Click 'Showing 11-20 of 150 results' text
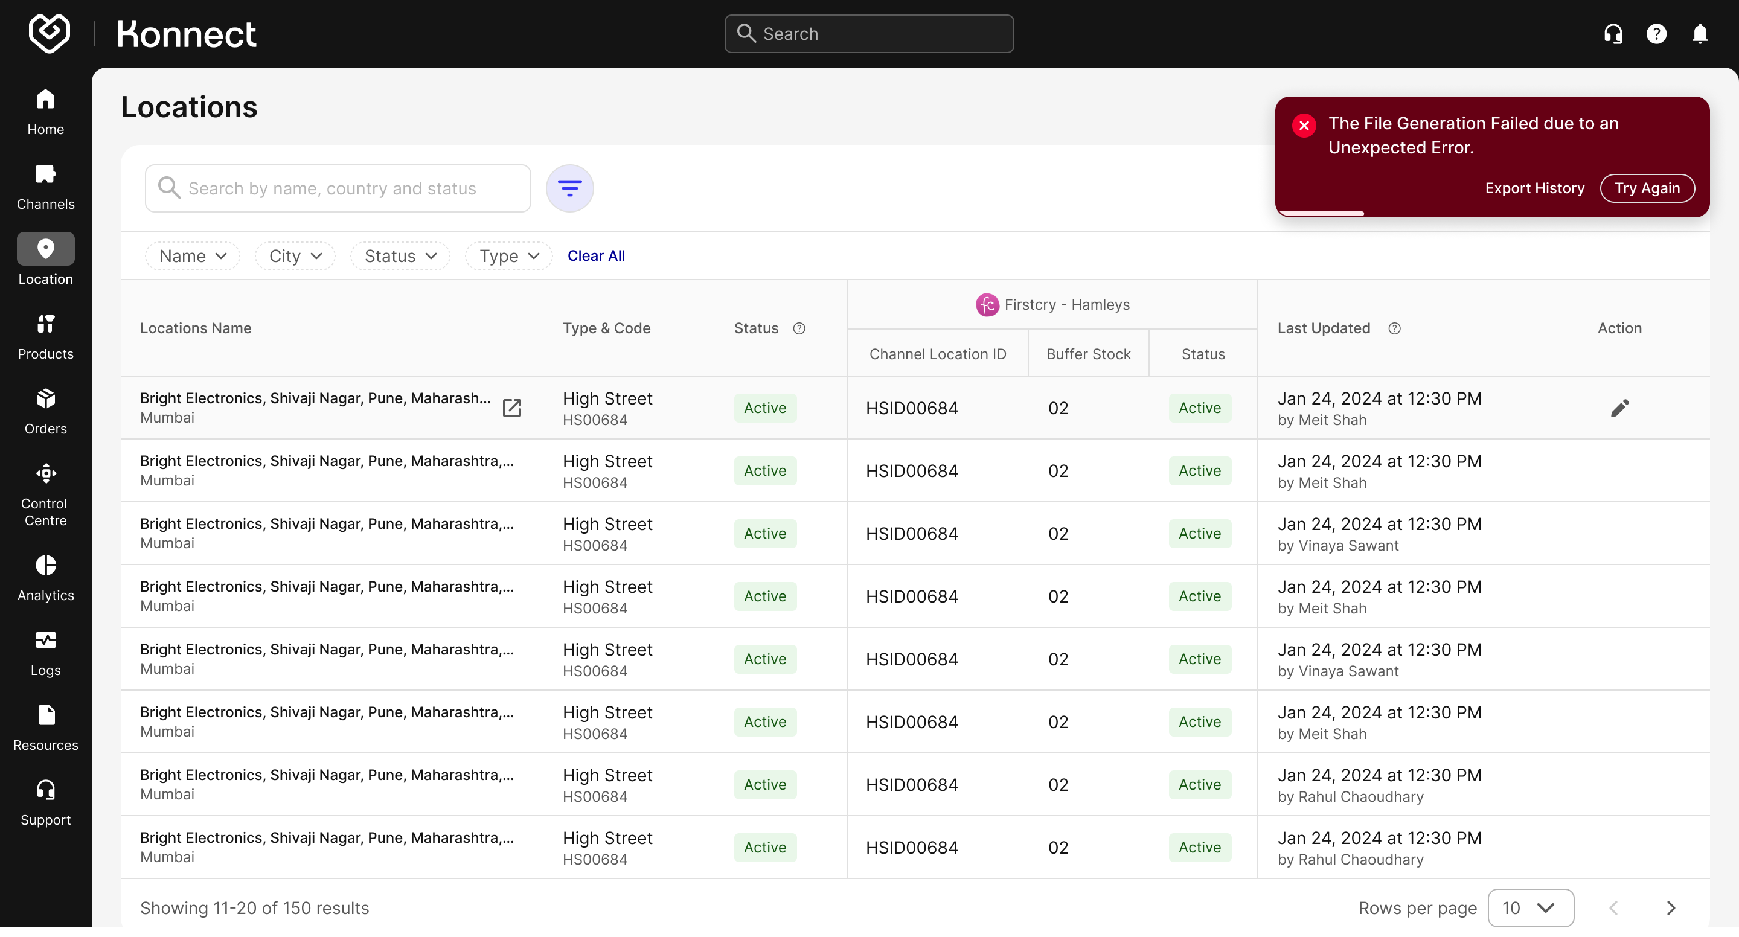 tap(254, 908)
